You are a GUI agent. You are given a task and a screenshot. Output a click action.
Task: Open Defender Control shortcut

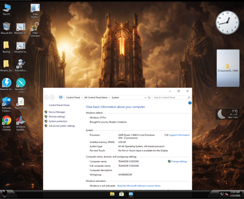(x=6, y=105)
